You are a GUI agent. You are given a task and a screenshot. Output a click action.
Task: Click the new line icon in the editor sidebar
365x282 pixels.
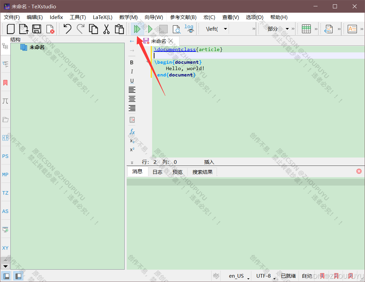pos(132,120)
